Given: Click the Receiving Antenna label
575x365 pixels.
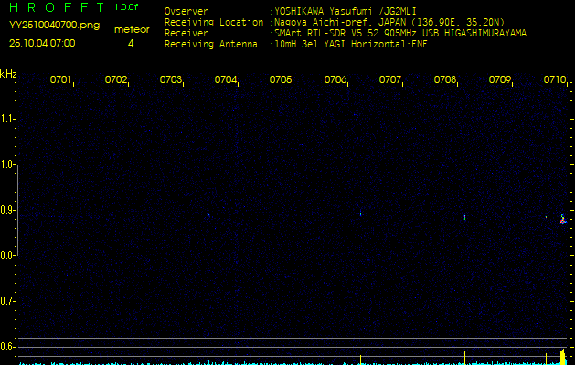Looking at the screenshot, I should pyautogui.click(x=211, y=45).
